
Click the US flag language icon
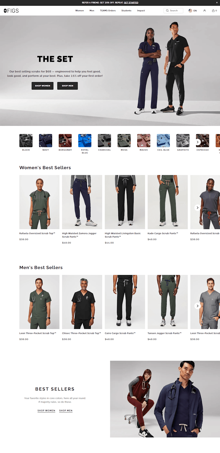coord(190,10)
